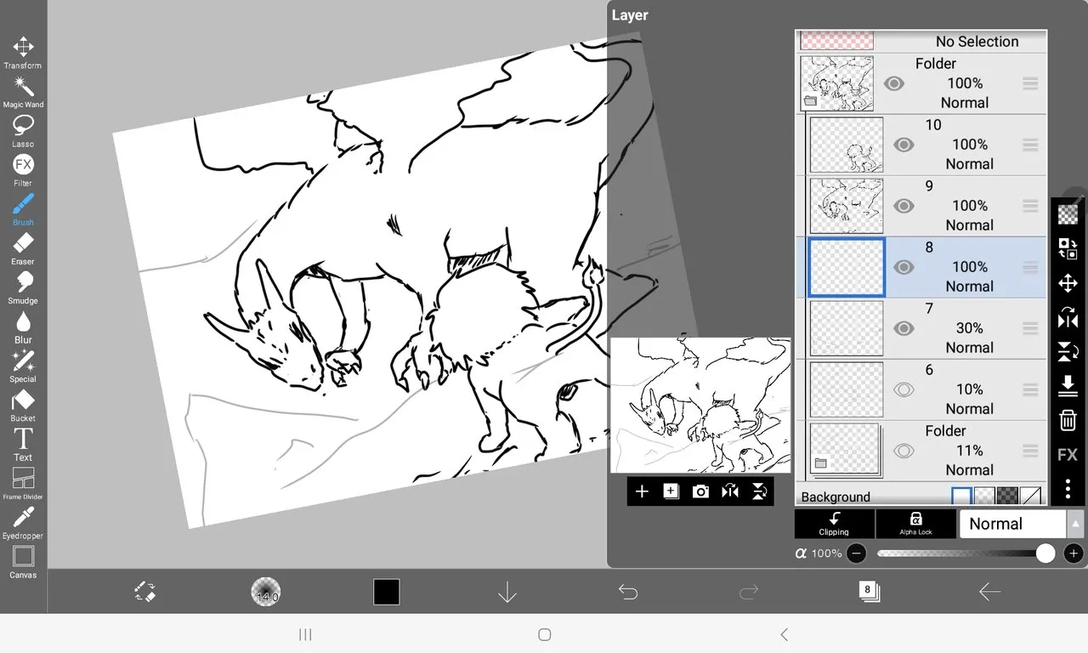Delete the selected layer with trash icon
The image size is (1088, 653).
pos(1068,420)
